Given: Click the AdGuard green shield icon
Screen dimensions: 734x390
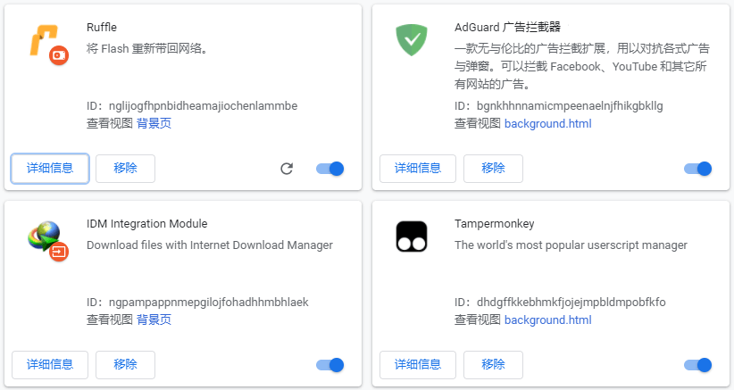Looking at the screenshot, I should (x=412, y=40).
